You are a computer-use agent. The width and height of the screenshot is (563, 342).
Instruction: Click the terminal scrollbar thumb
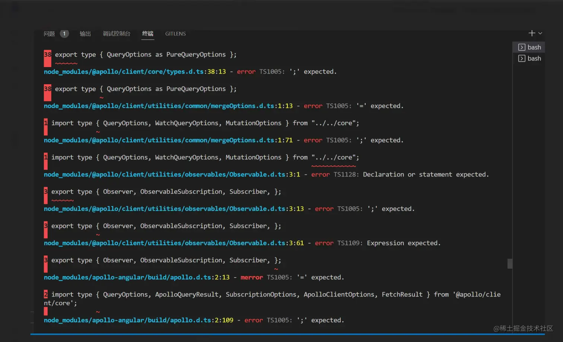[510, 263]
